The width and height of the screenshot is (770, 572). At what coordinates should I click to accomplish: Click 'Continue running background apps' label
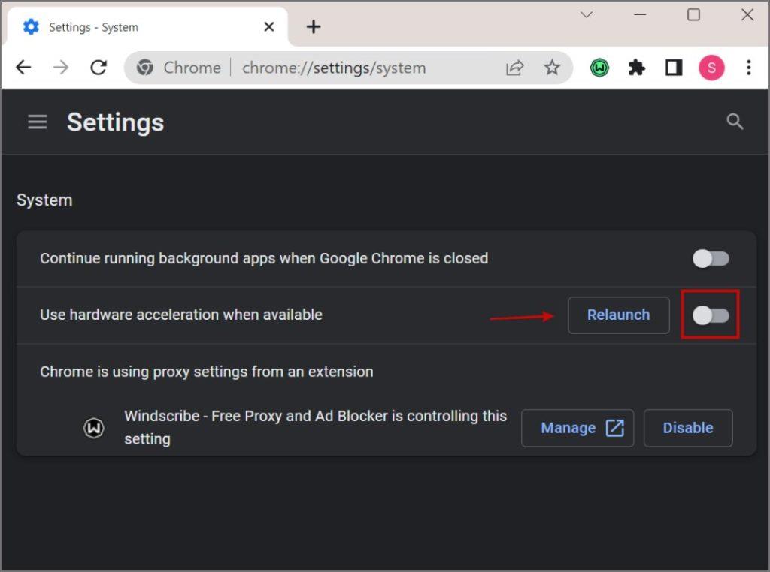(264, 258)
